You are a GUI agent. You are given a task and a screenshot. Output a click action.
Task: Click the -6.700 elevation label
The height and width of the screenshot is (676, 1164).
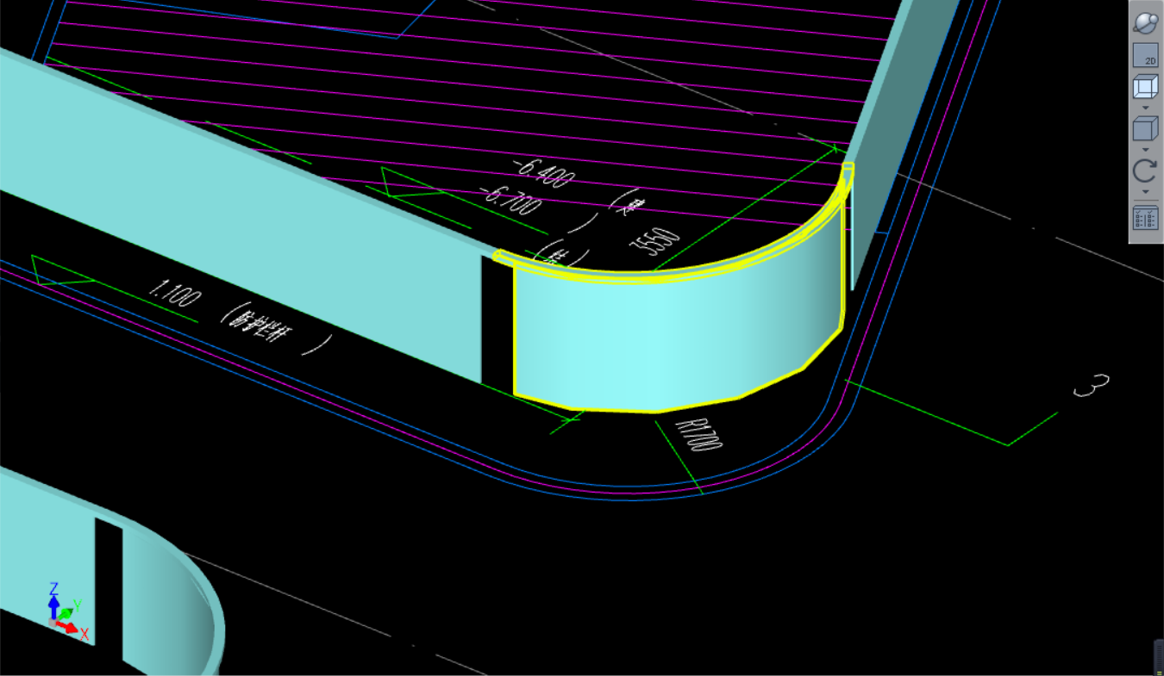pyautogui.click(x=510, y=200)
